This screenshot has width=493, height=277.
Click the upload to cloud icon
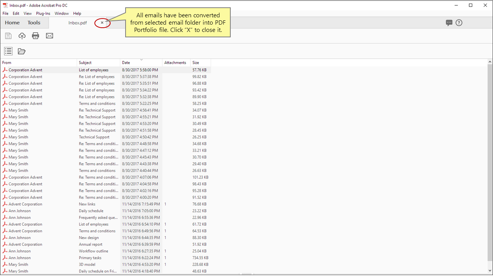(x=22, y=36)
